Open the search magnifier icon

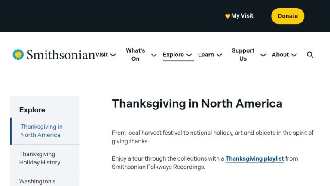[310, 55]
